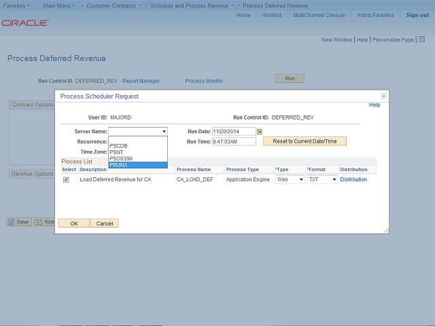The width and height of the screenshot is (435, 326).
Task: Click Cancel in scheduler dialog
Action: (x=105, y=223)
